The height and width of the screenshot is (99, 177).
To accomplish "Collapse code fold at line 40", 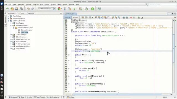I will 69,61.
